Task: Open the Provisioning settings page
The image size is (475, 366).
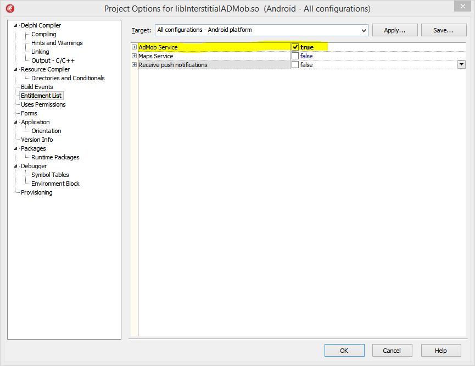Action: [x=36, y=192]
